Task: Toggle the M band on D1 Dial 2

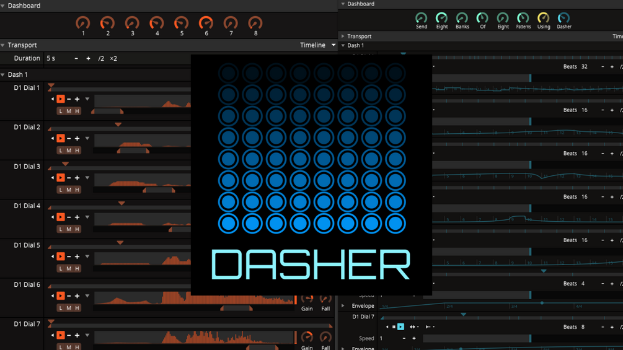Action: click(69, 151)
